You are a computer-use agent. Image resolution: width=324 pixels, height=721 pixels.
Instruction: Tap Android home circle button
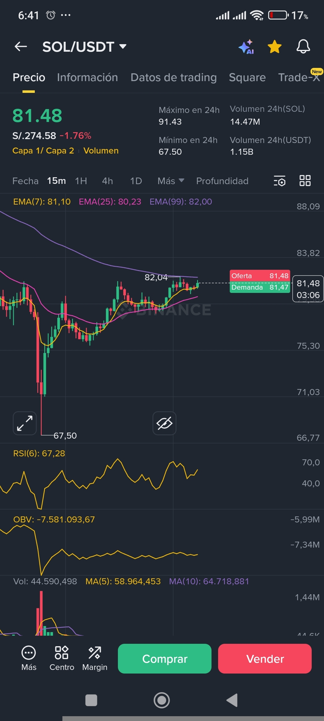point(162,700)
